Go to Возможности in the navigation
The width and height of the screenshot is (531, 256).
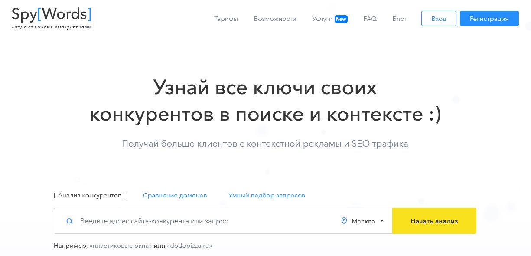pos(275,19)
